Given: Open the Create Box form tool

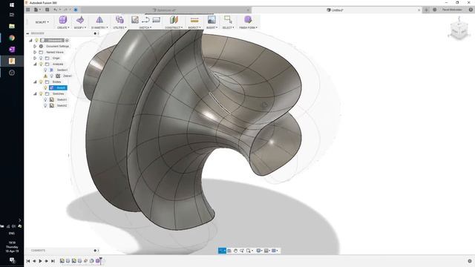Looking at the screenshot, I should pos(62,20).
